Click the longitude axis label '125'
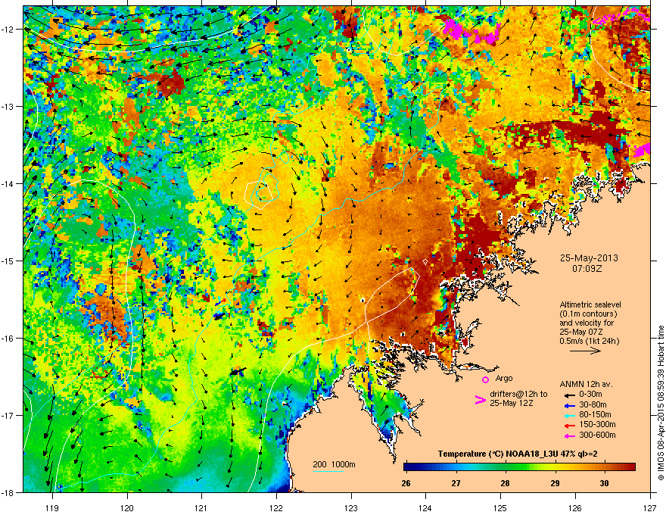This screenshot has height=515, width=666. (501, 507)
